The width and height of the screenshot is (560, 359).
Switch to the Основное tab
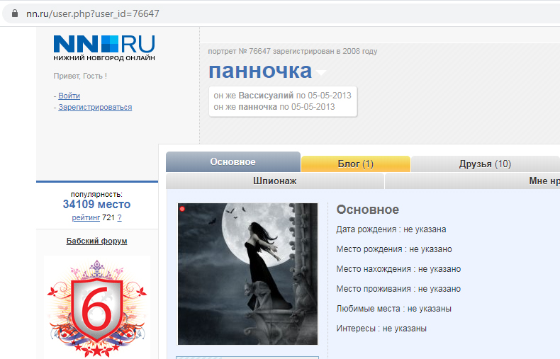(x=233, y=162)
